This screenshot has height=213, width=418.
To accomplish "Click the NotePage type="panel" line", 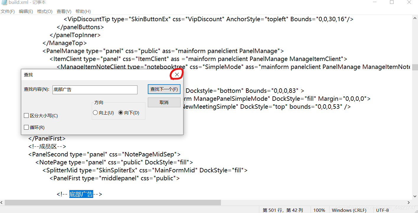I will pos(114,162).
